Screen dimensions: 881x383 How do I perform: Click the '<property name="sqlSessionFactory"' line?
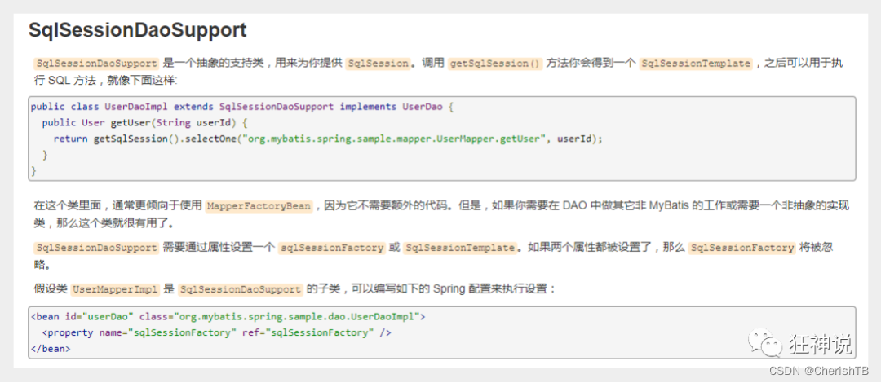pos(217,332)
